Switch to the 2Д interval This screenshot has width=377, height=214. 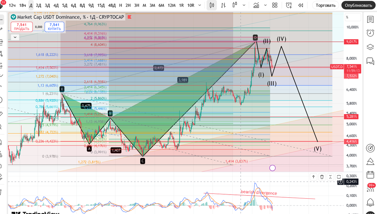point(38,5)
